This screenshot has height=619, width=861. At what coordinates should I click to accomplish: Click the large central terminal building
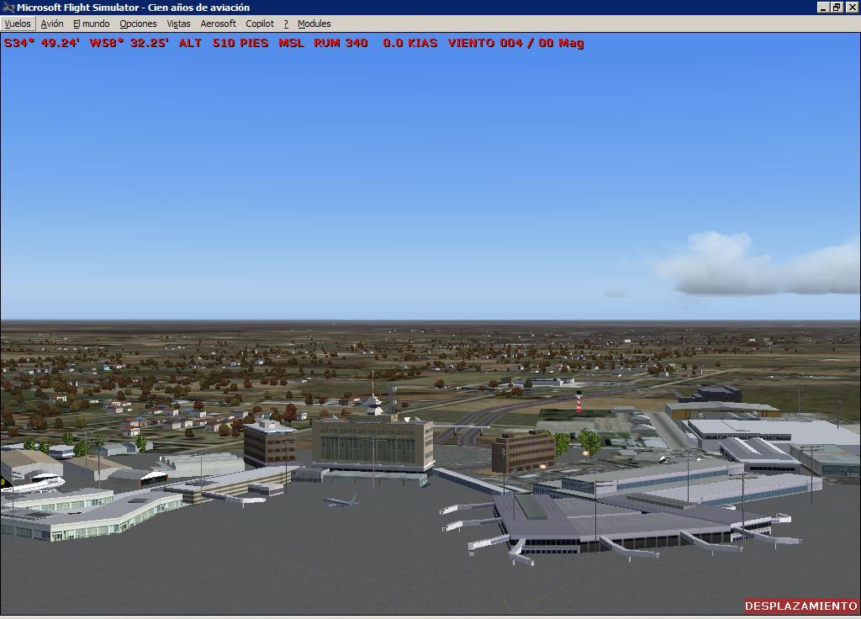click(372, 444)
